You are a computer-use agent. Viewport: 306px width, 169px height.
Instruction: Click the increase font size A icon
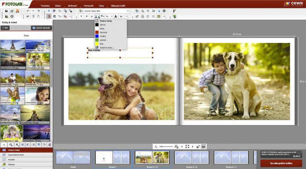[x=116, y=17]
